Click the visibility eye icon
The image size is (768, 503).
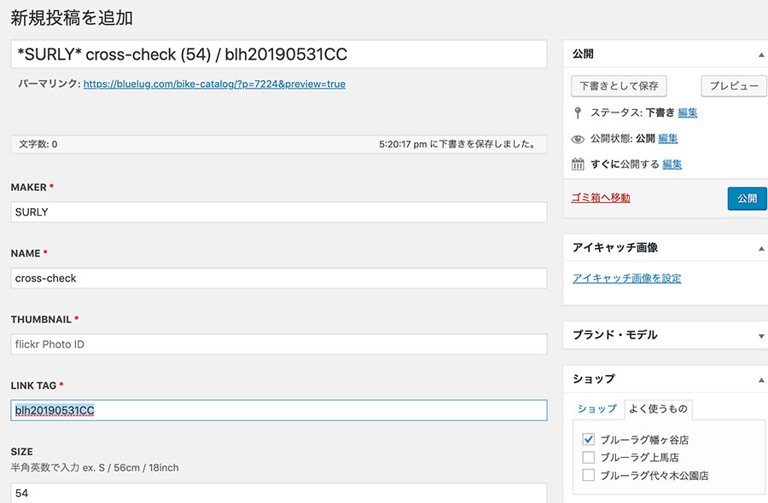click(578, 139)
